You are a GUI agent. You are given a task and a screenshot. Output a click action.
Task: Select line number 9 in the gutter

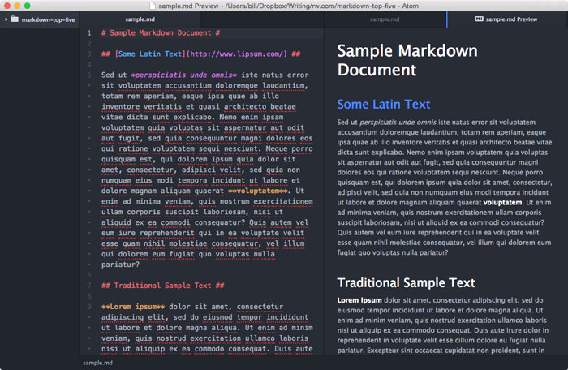pyautogui.click(x=89, y=307)
